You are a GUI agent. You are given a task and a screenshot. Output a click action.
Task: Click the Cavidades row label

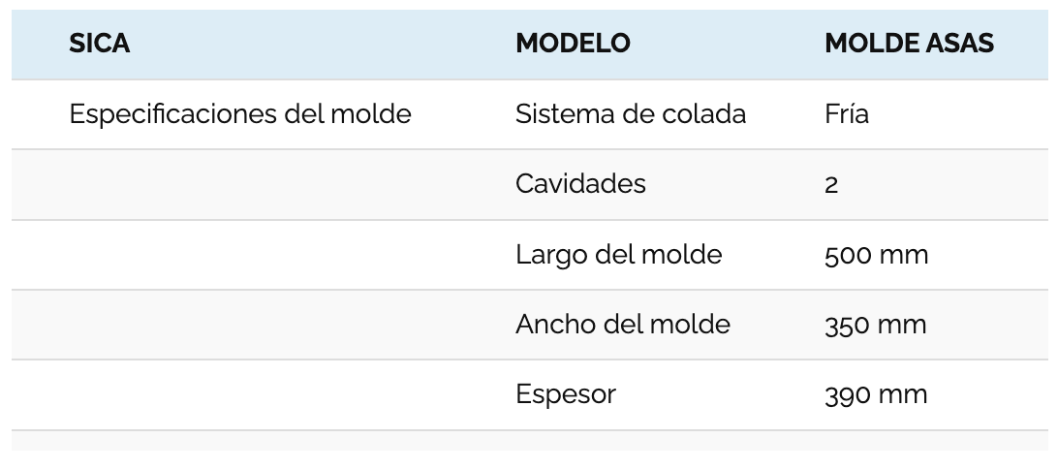coord(580,183)
